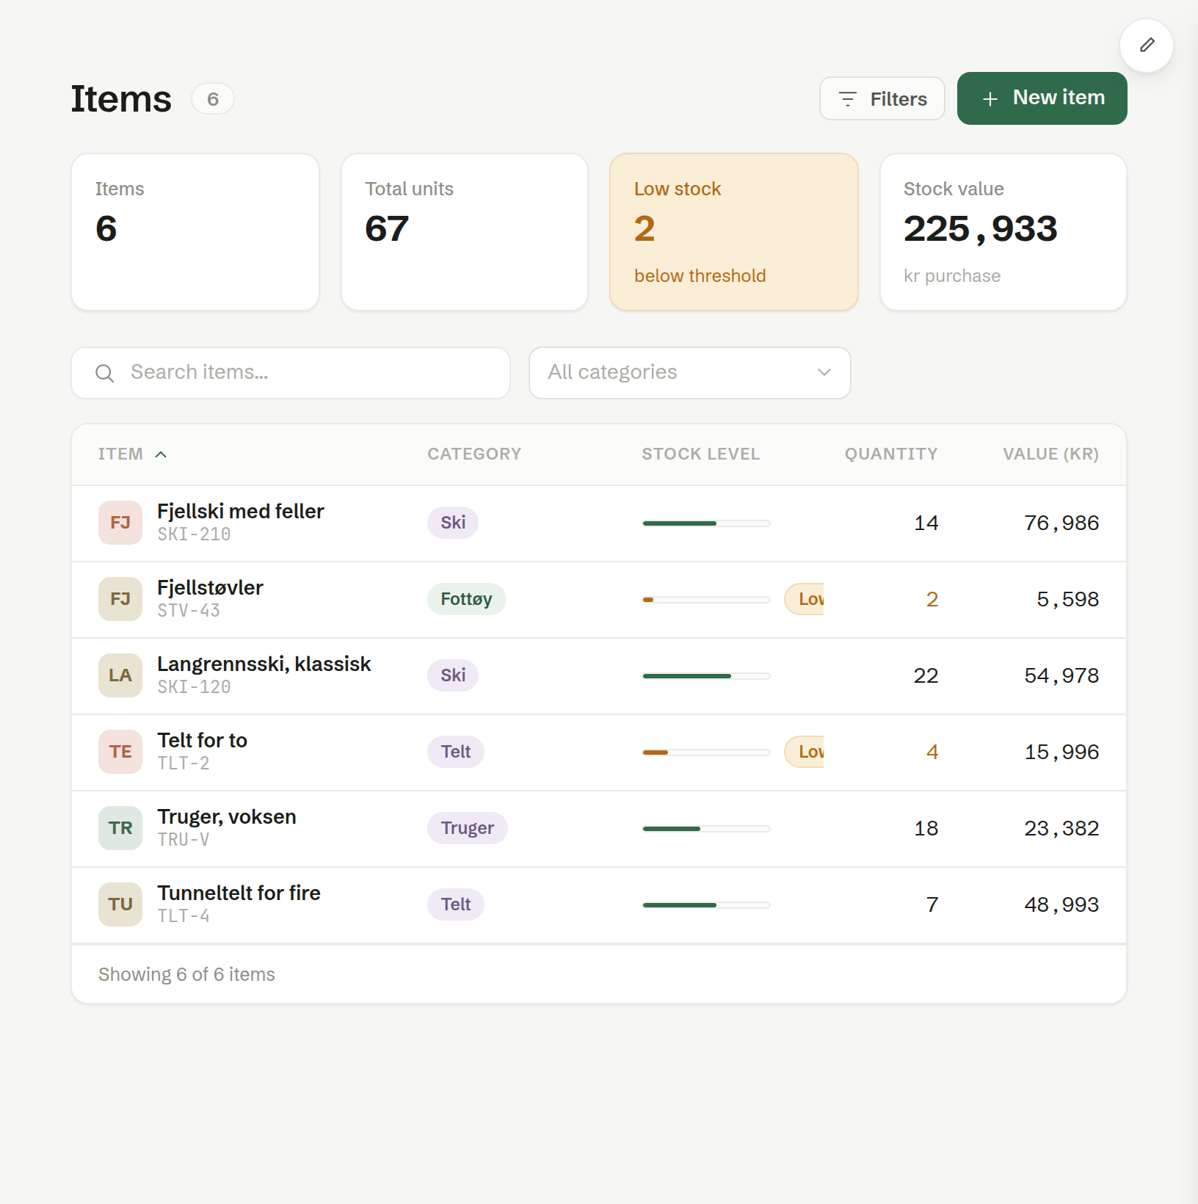Select the Stock value summary card
This screenshot has height=1204, width=1198.
1003,232
